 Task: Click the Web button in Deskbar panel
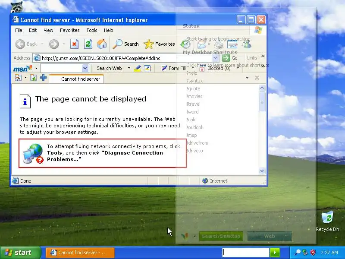(x=269, y=236)
